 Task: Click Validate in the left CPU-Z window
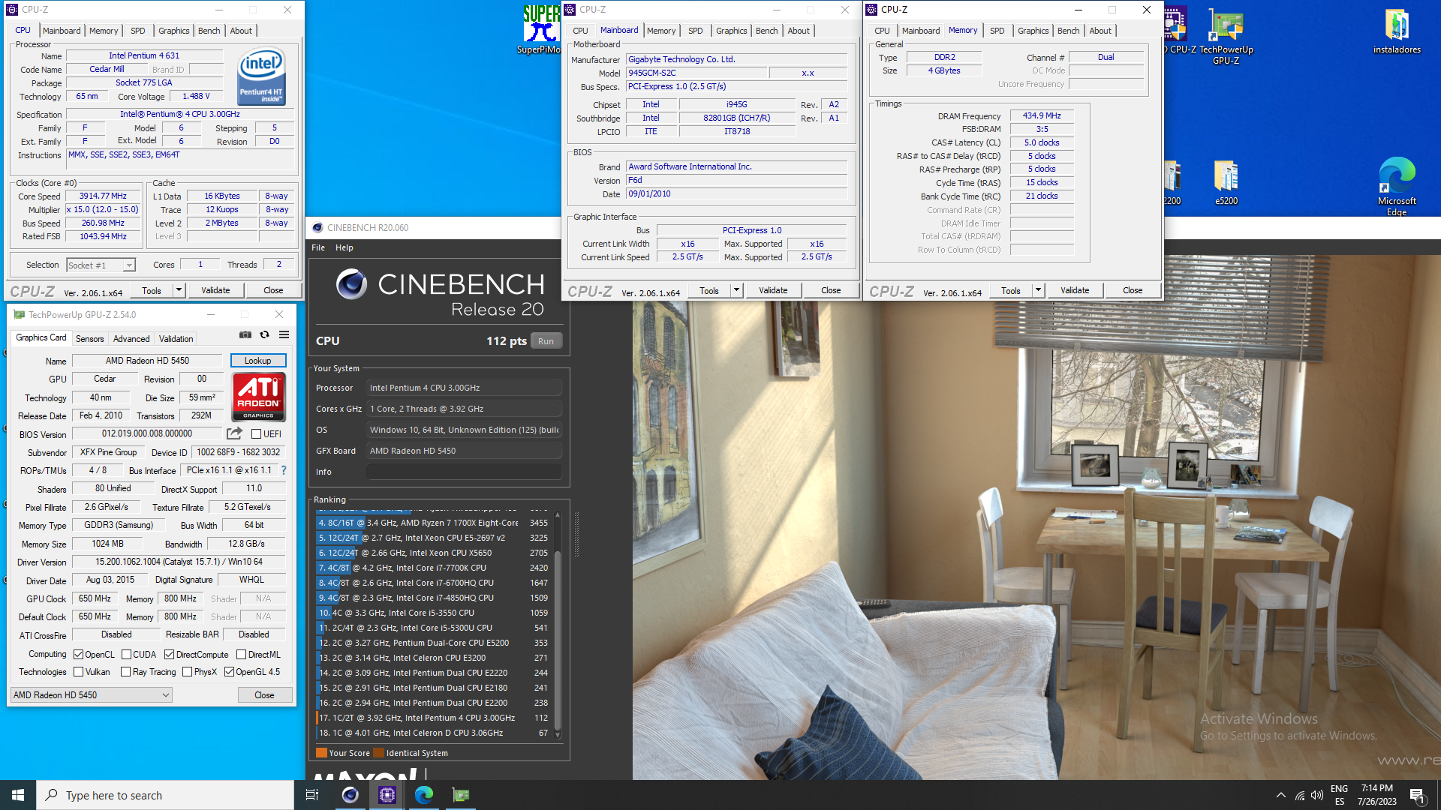(215, 290)
